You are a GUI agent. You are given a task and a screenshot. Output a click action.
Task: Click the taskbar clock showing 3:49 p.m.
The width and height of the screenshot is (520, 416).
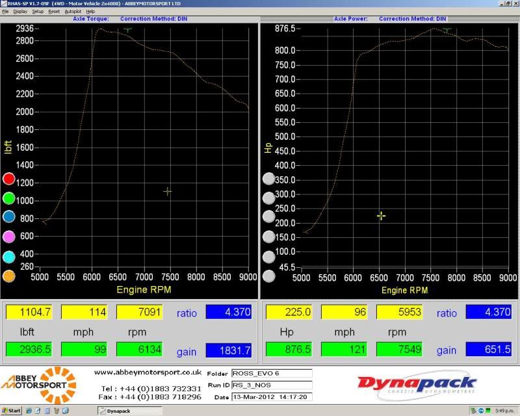[x=504, y=411]
